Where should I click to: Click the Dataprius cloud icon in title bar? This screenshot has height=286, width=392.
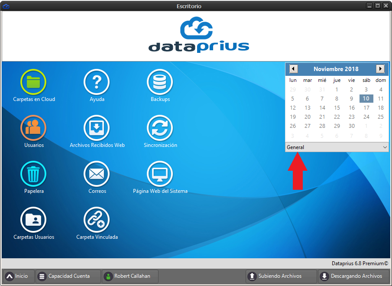6,6
